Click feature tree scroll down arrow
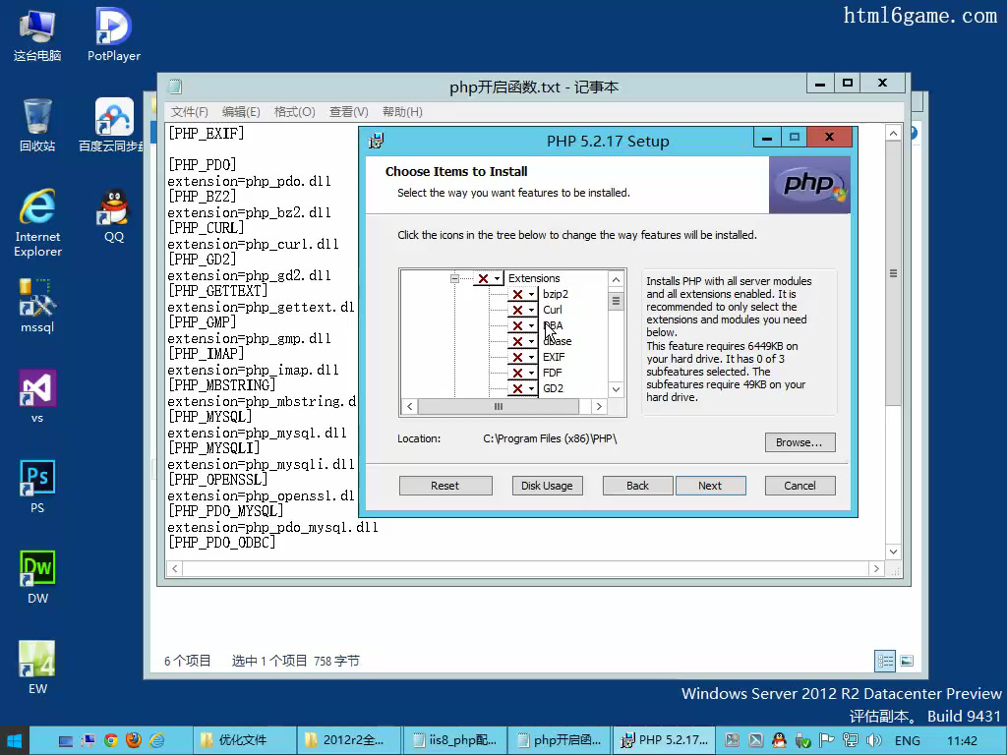1007x755 pixels. [x=616, y=389]
